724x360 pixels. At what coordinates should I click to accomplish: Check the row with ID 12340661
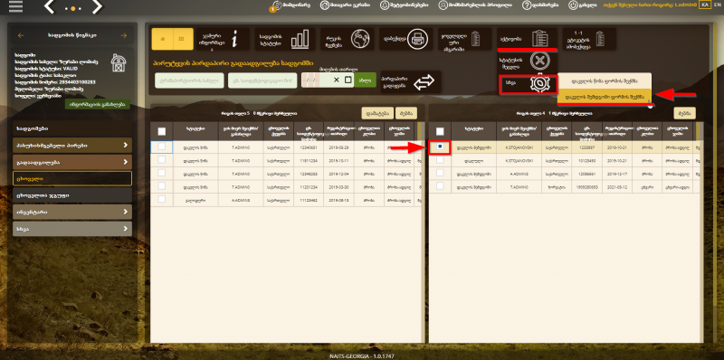[162, 147]
